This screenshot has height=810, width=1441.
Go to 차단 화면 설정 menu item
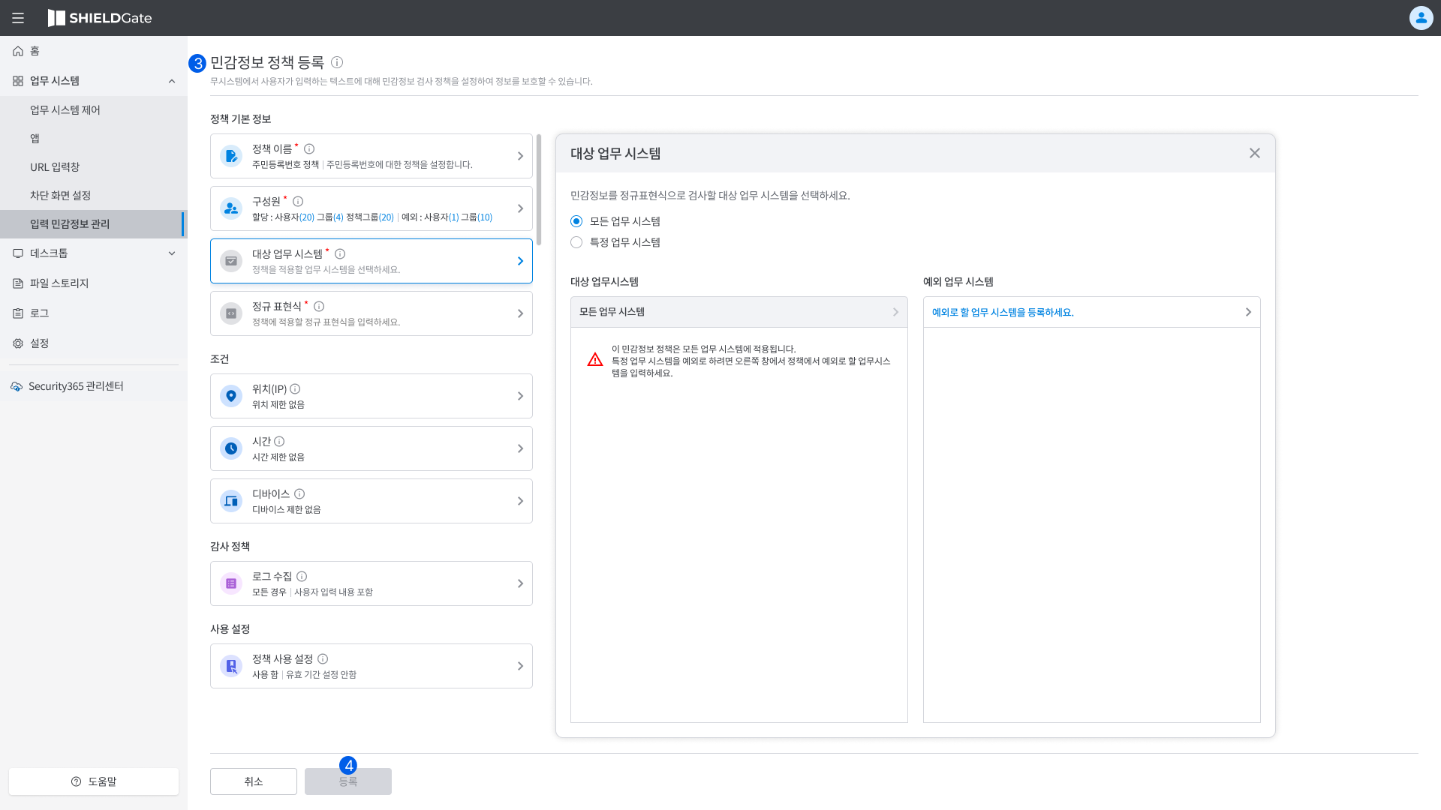(94, 196)
